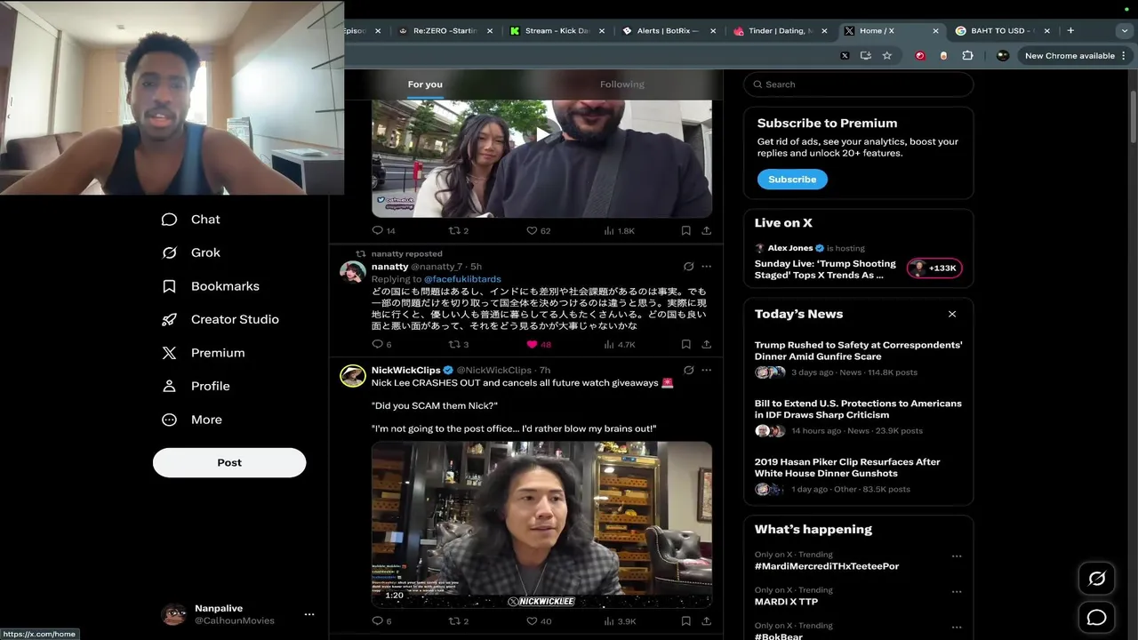
Task: Share the nanatty post
Action: pyautogui.click(x=706, y=344)
